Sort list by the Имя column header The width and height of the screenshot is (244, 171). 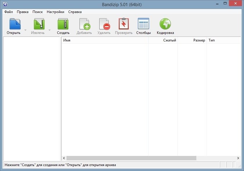coord(105,40)
